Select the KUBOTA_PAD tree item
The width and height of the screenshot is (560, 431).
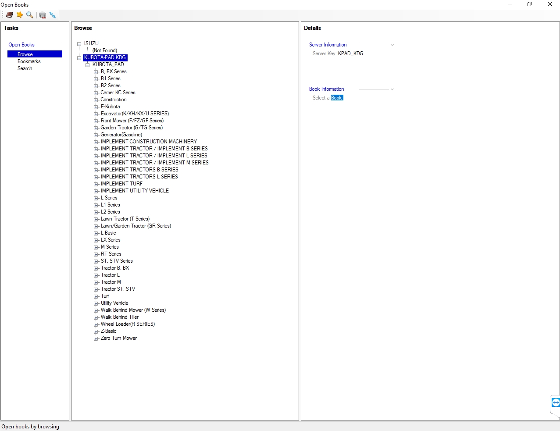pyautogui.click(x=108, y=64)
